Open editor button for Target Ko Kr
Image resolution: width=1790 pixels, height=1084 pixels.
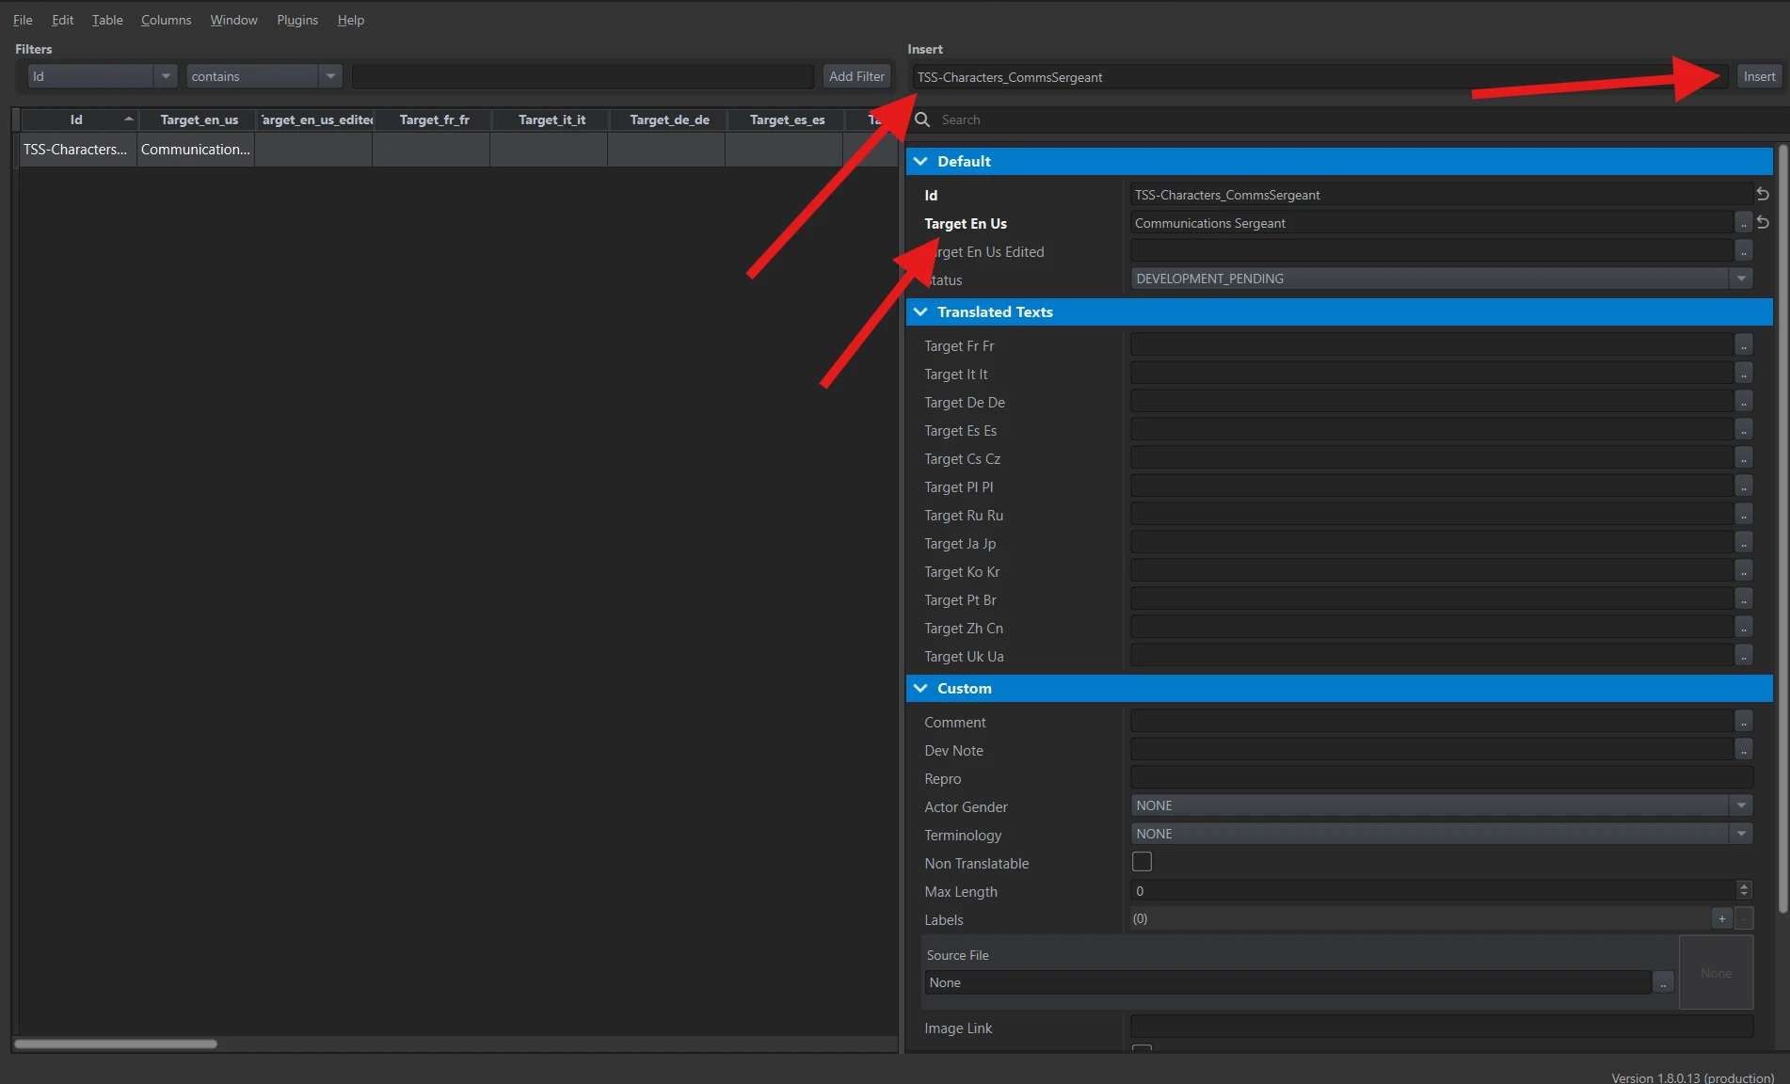click(x=1744, y=571)
